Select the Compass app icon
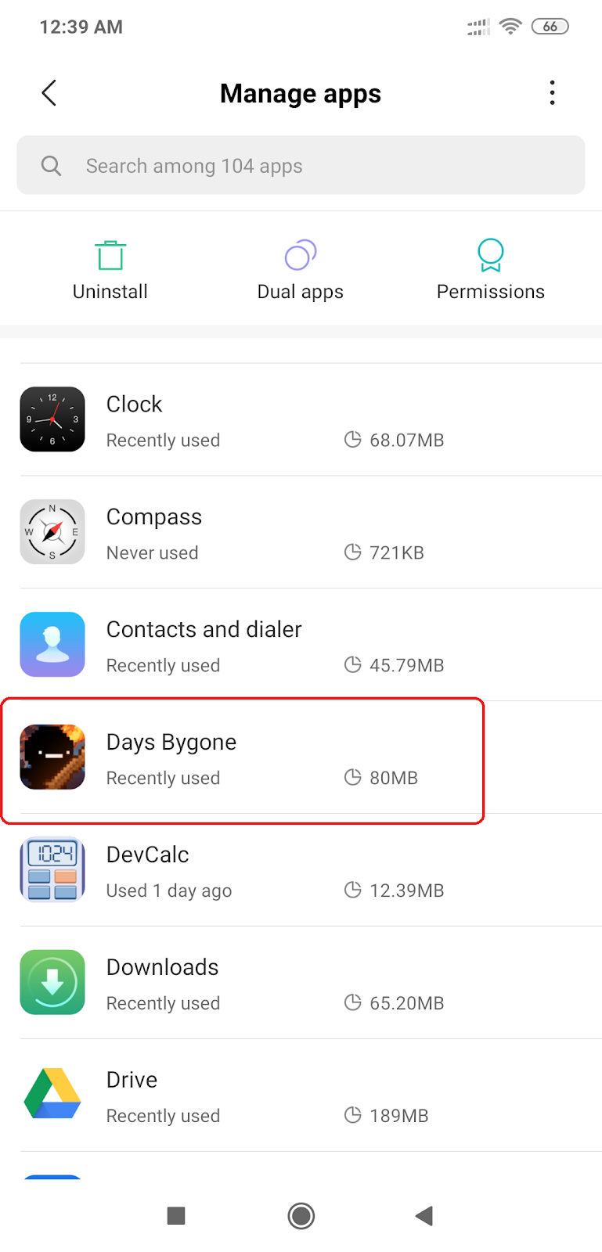The image size is (602, 1252). pos(52,531)
